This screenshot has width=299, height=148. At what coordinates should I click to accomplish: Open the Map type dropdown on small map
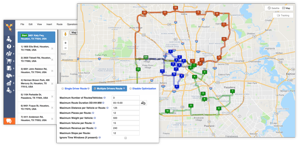pos(73,33)
